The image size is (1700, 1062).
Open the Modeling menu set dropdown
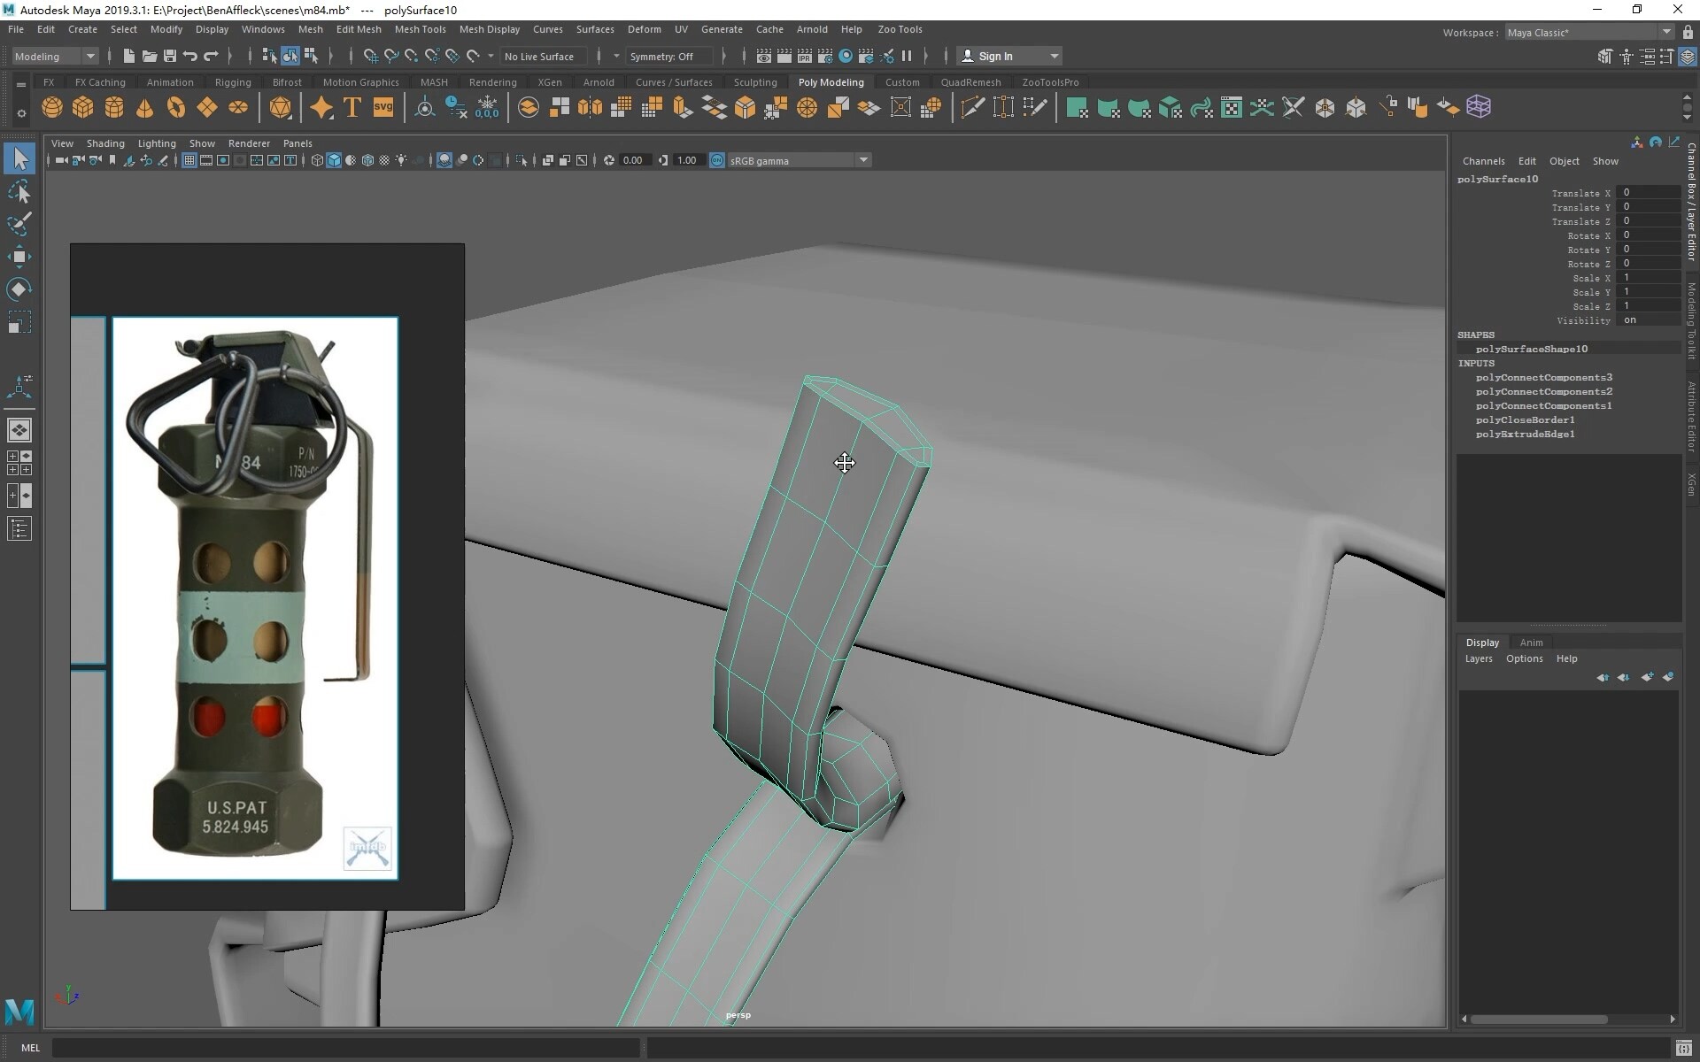coord(55,56)
